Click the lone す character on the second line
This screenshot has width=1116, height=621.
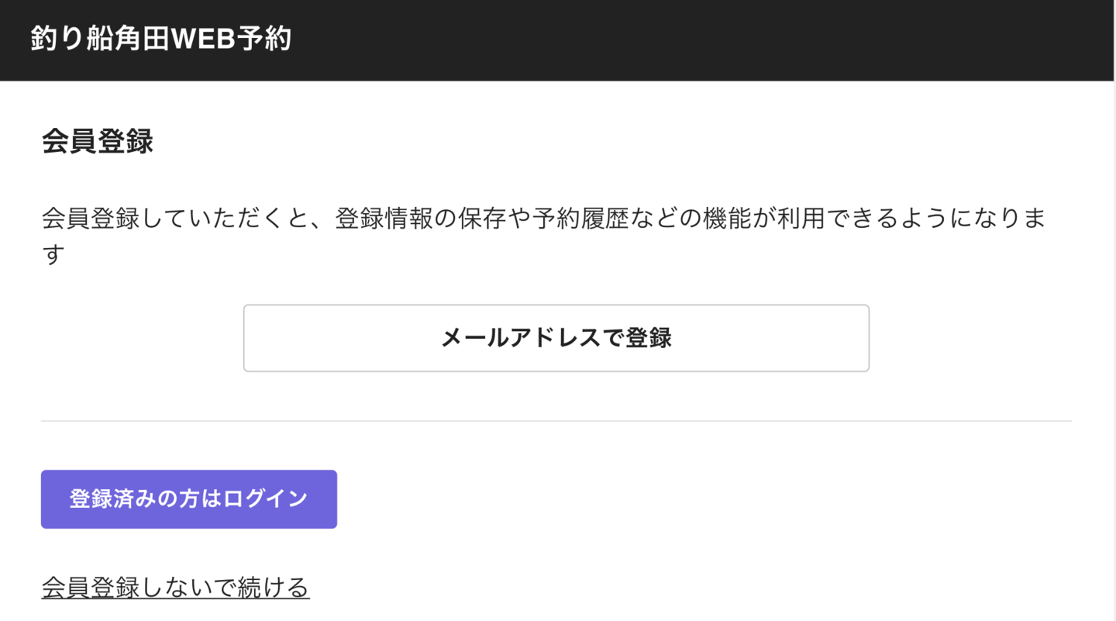tap(53, 254)
